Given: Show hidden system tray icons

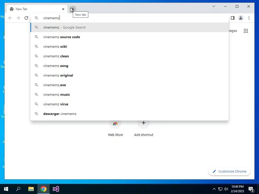Looking at the screenshot, I should (x=214, y=189).
